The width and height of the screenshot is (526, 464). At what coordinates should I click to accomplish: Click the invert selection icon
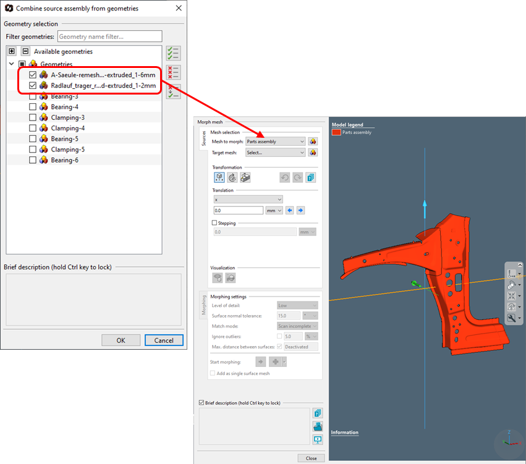click(x=174, y=91)
